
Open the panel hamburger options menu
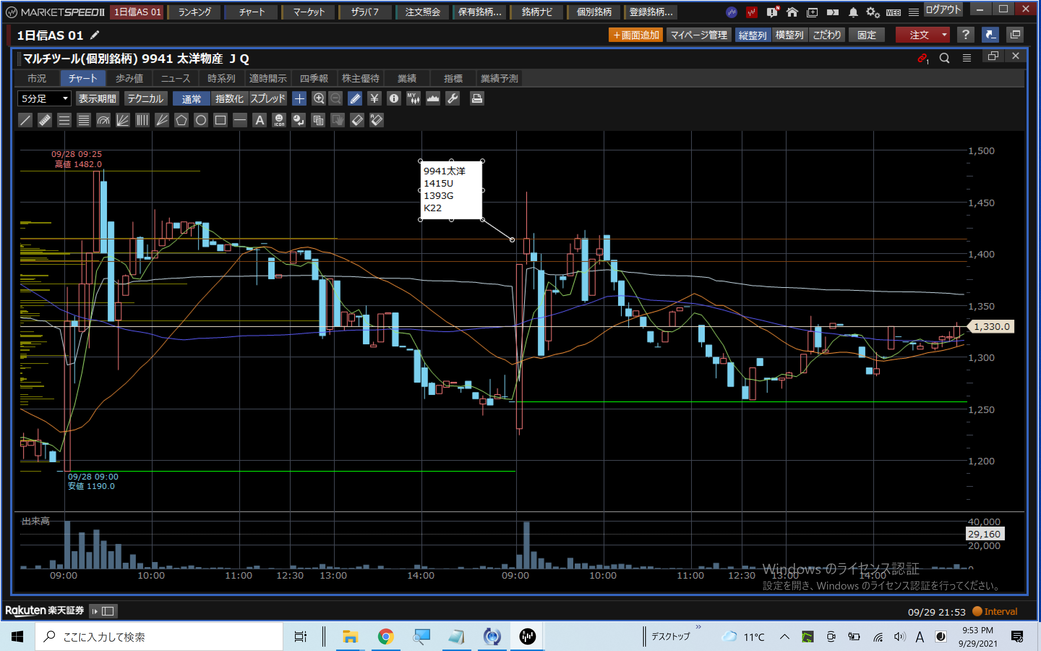967,58
